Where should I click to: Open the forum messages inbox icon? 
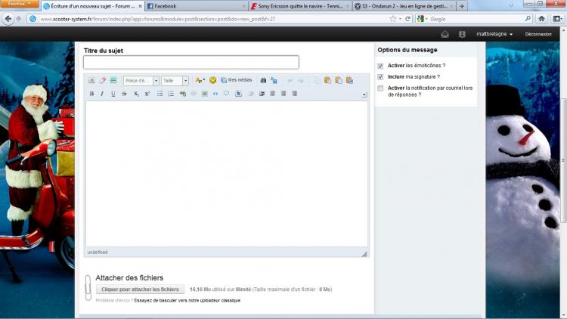coord(445,34)
